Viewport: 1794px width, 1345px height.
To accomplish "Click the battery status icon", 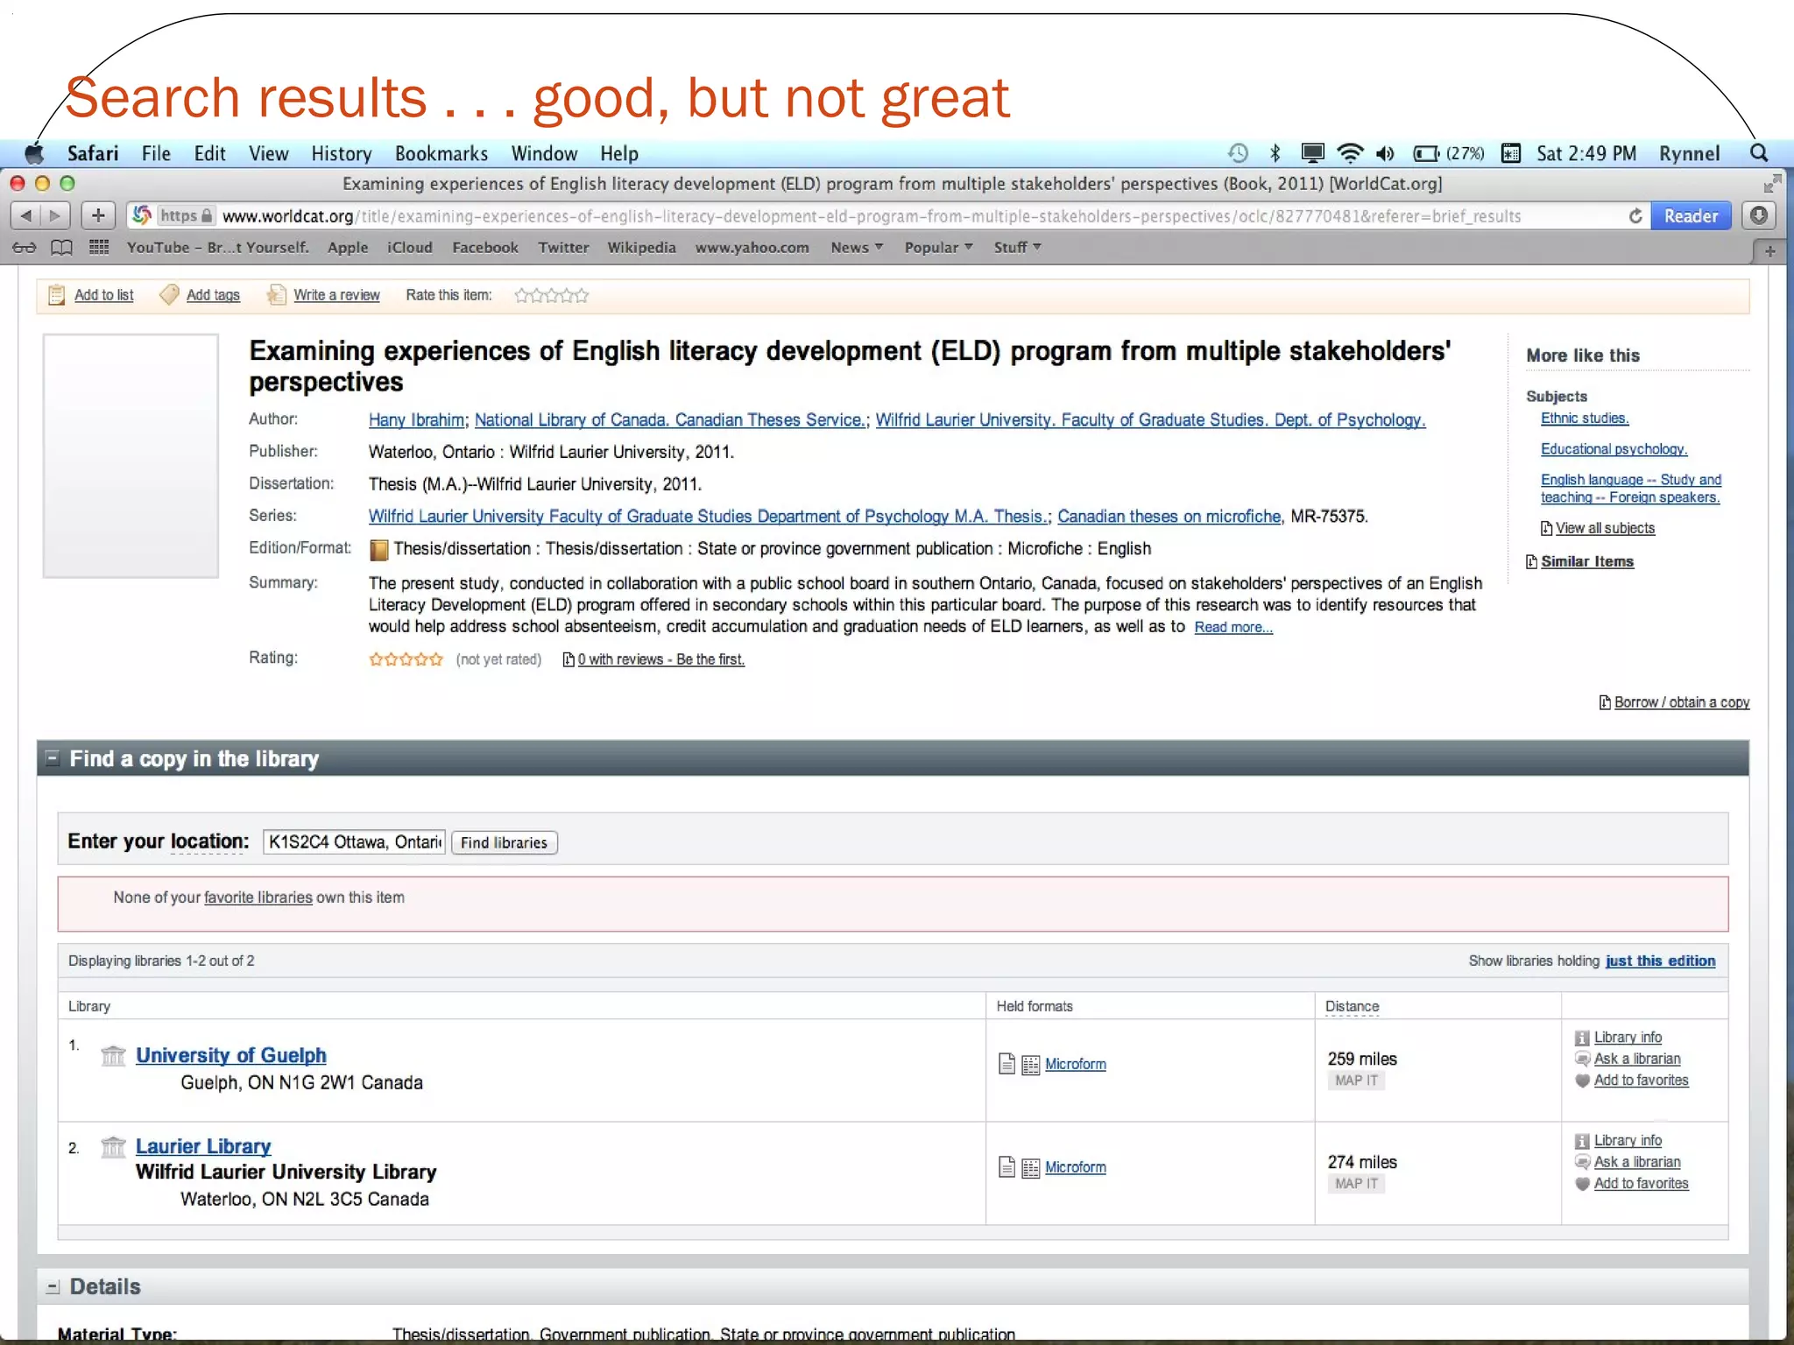I will pyautogui.click(x=1425, y=153).
